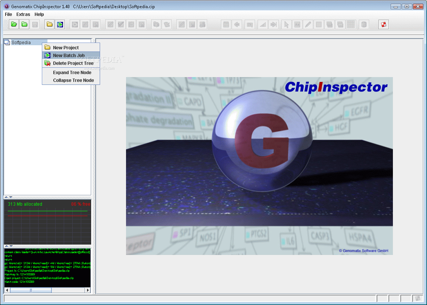427x305 pixels.
Task: Click the New Batch Job toolbar icon
Action: 60,24
